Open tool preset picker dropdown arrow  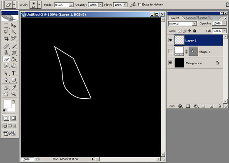click(x=14, y=5)
